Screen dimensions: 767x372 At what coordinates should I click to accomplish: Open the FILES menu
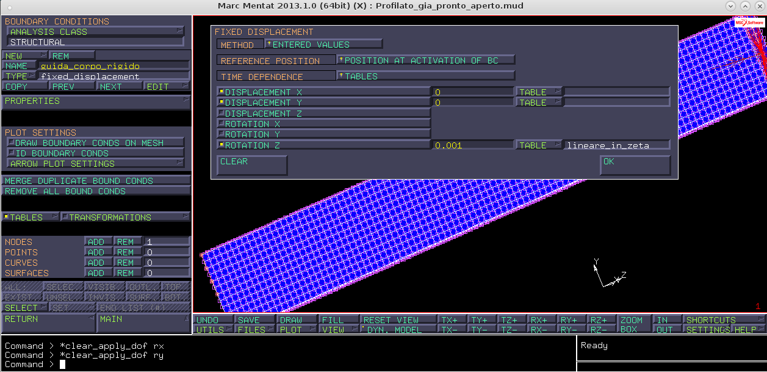pyautogui.click(x=255, y=330)
